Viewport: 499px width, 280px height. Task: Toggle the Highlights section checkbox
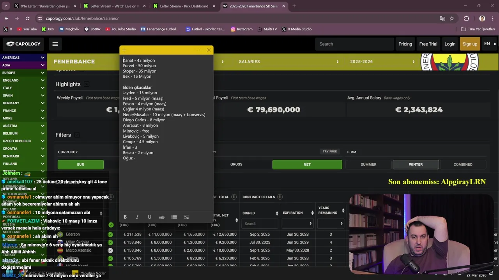pos(87,84)
